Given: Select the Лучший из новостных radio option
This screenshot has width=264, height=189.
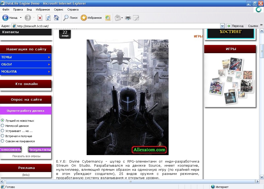Looking at the screenshot, I should (x=3, y=120).
